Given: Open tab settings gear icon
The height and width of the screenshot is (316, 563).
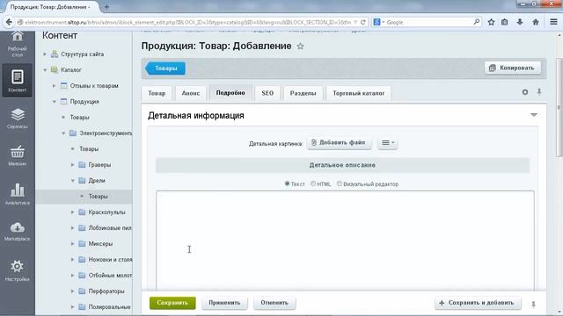Looking at the screenshot, I should pyautogui.click(x=525, y=92).
